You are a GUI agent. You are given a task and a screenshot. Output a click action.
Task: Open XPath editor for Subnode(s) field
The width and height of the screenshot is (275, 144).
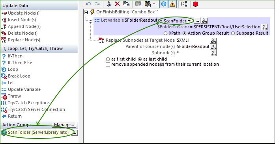pyautogui.click(x=213, y=53)
